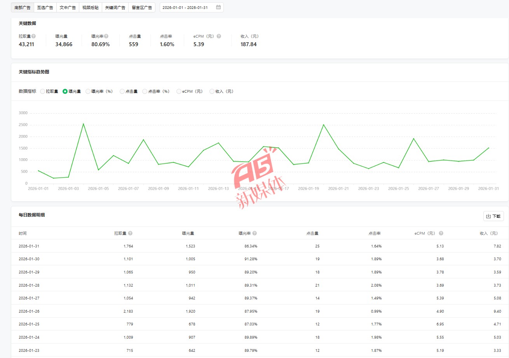The width and height of the screenshot is (509, 358).
Task: Open the 留言区广告 tab
Action: click(142, 7)
